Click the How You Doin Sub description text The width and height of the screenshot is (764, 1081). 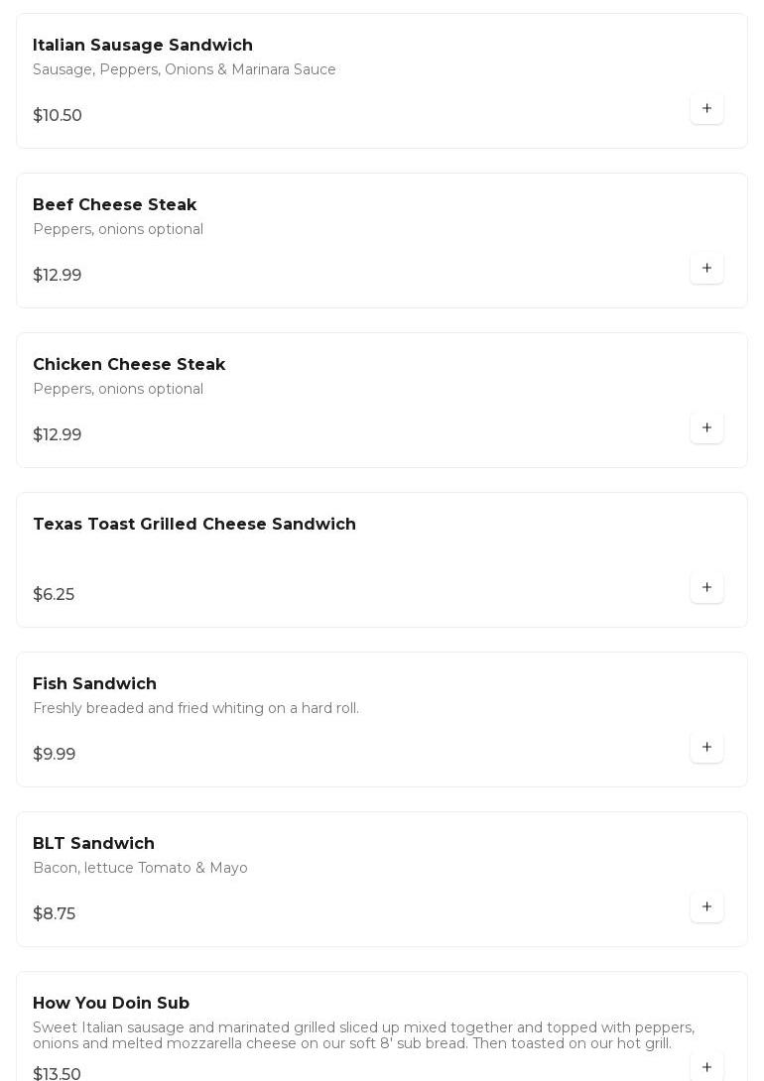pyautogui.click(x=363, y=1035)
